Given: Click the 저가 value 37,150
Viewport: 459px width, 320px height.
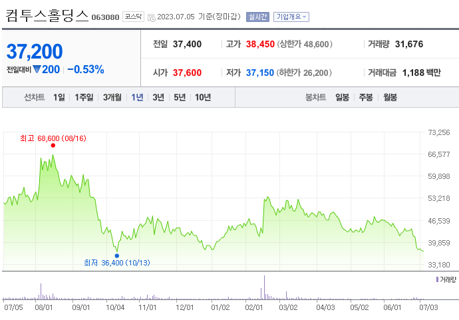Looking at the screenshot, I should tap(260, 73).
